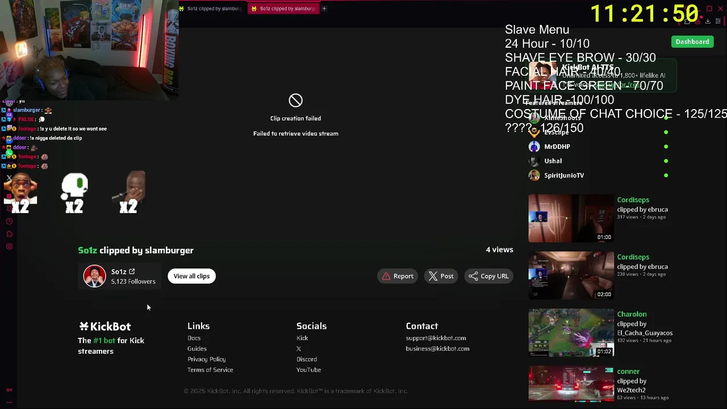Click the 4 views counter
Viewport: 727px width, 409px height.
click(x=499, y=249)
